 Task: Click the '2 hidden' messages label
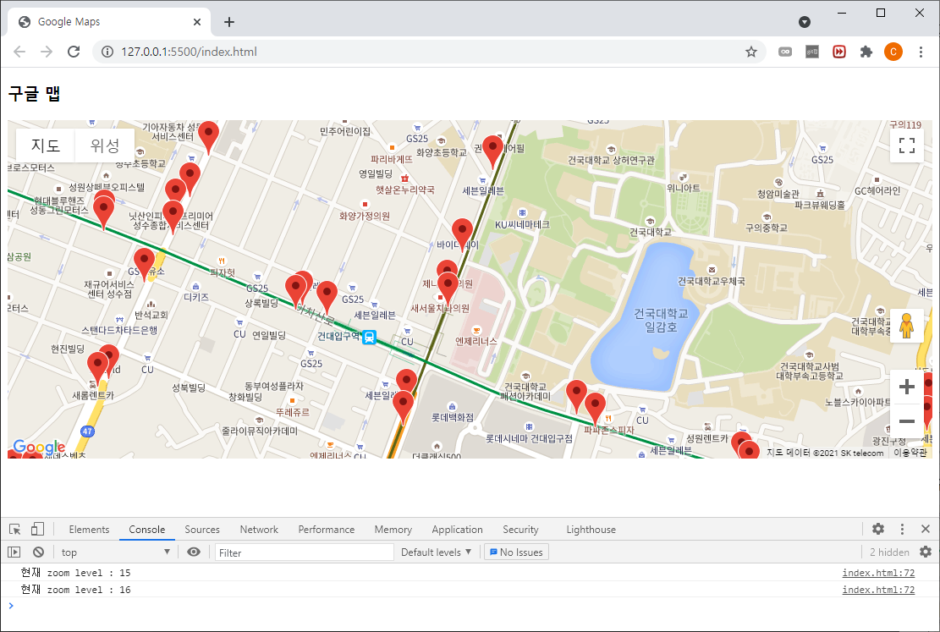[889, 552]
